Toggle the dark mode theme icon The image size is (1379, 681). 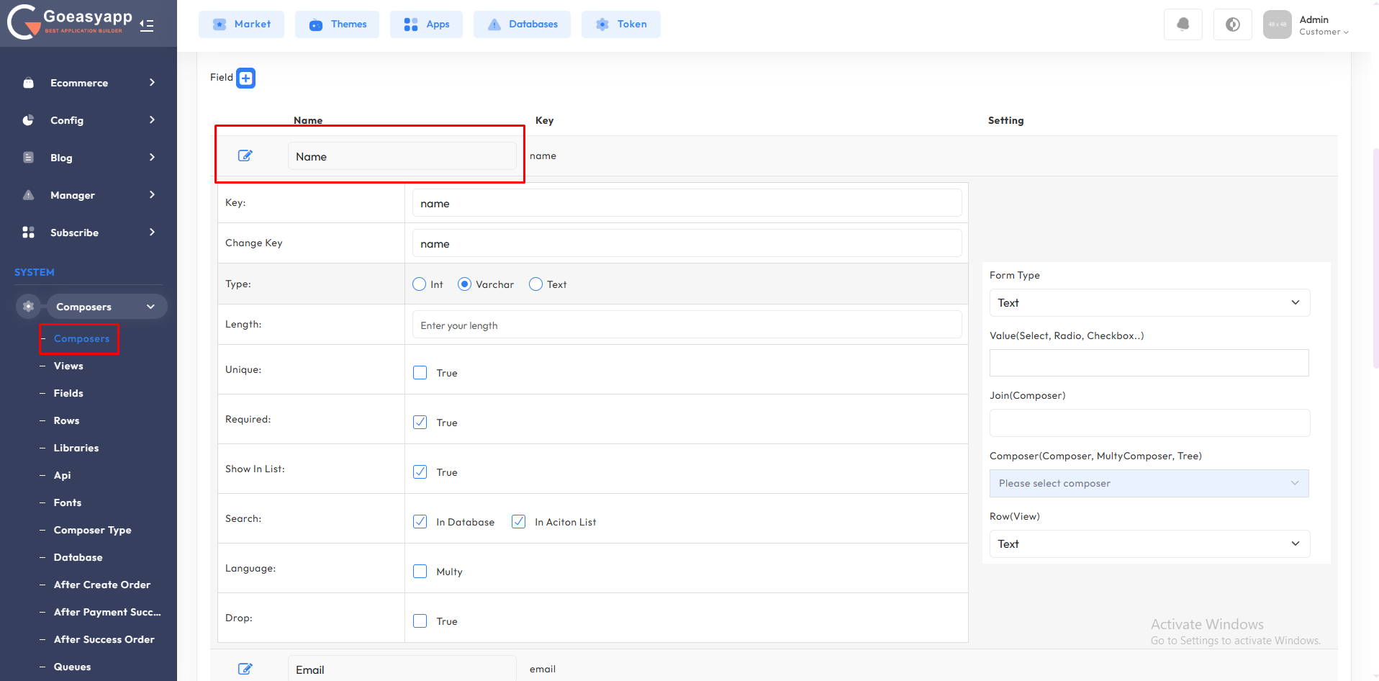(x=1232, y=24)
